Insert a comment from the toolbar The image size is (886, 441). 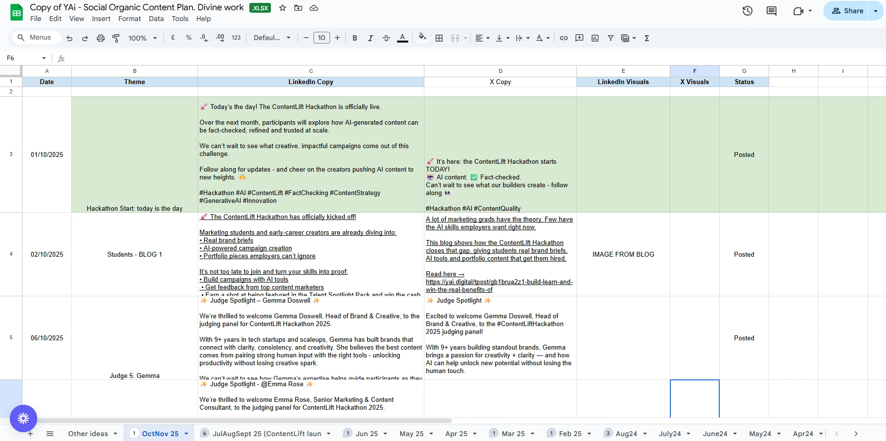click(579, 38)
